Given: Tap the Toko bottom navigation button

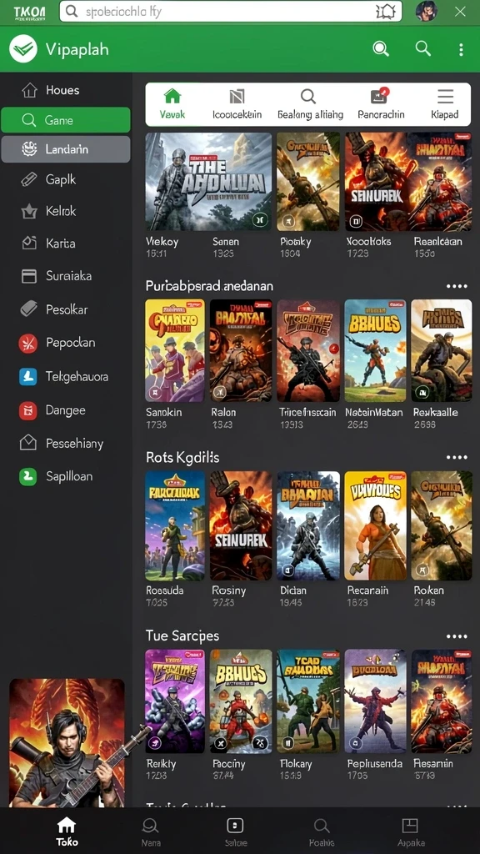Looking at the screenshot, I should pyautogui.click(x=67, y=831).
